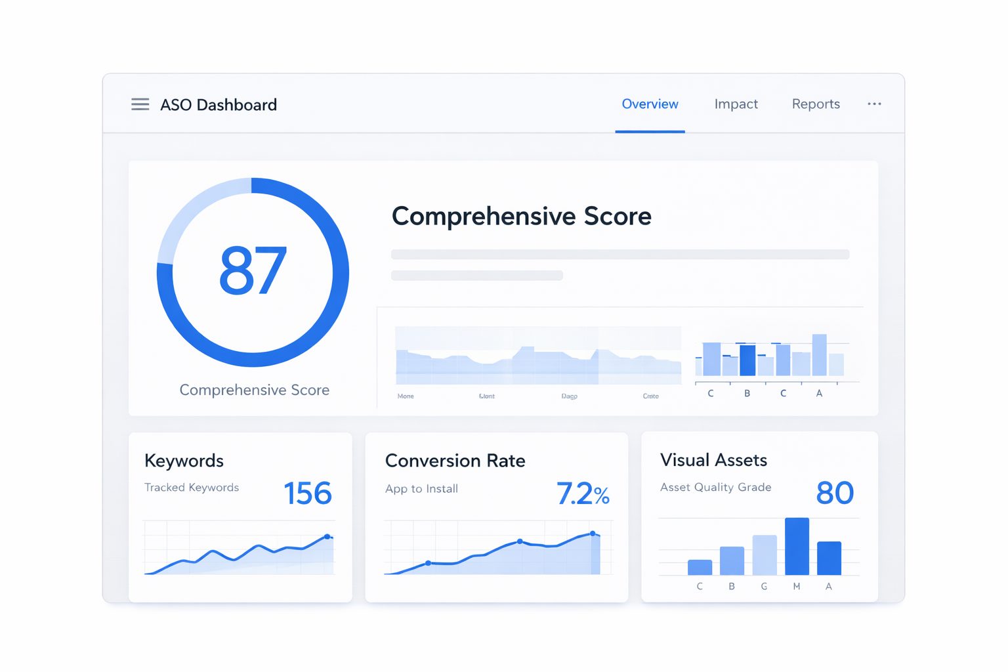Click the 7.2% conversion rate value
The image size is (1008, 672).
583,494
